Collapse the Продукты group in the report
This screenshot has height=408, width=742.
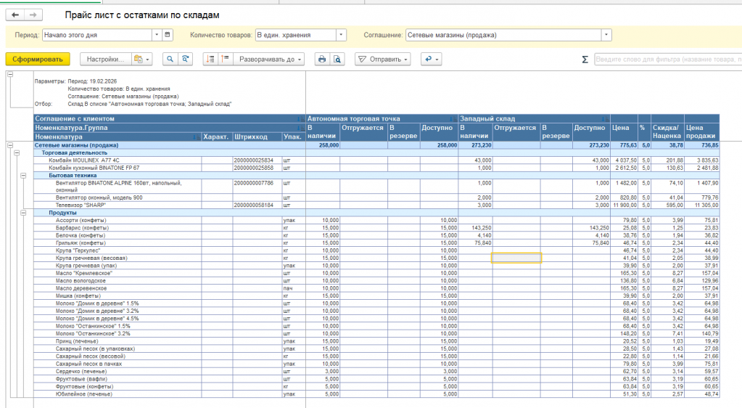(x=24, y=213)
